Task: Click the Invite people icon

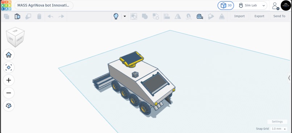Action: click(275, 6)
